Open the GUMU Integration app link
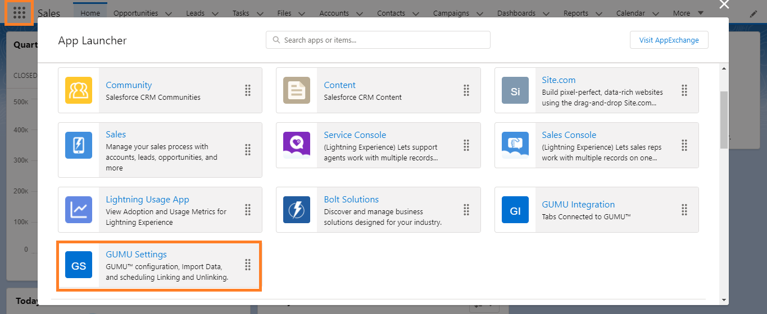 pos(578,205)
